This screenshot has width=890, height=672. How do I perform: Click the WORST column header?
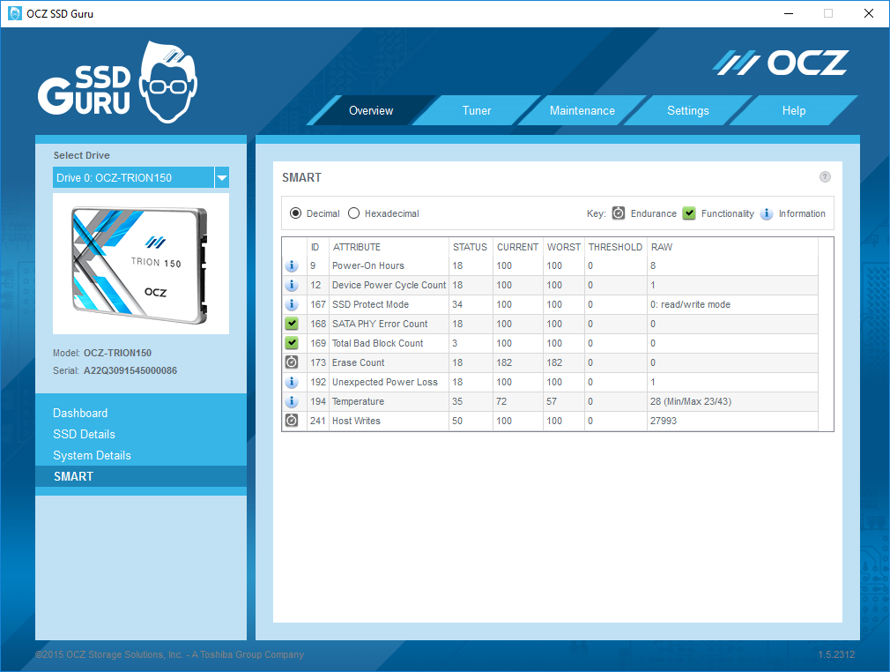(x=564, y=247)
